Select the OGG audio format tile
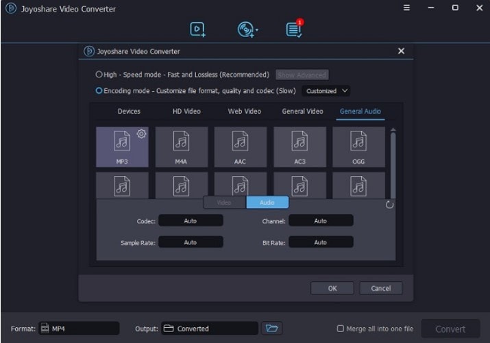This screenshot has width=490, height=343. click(358, 147)
